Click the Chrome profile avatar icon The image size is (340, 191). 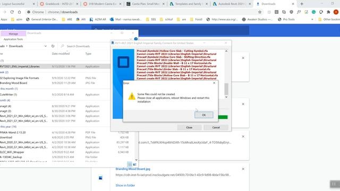tap(336, 12)
